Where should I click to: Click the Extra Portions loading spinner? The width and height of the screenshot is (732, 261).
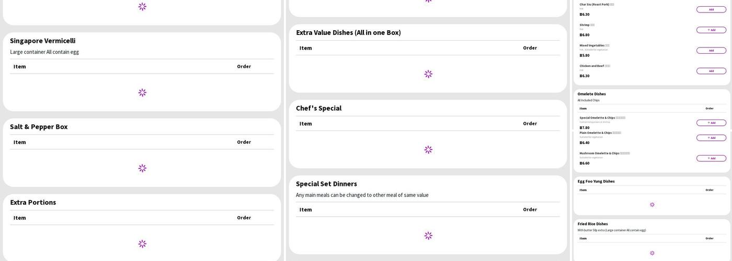(142, 244)
